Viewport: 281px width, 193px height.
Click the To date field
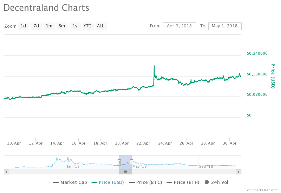tap(225, 26)
